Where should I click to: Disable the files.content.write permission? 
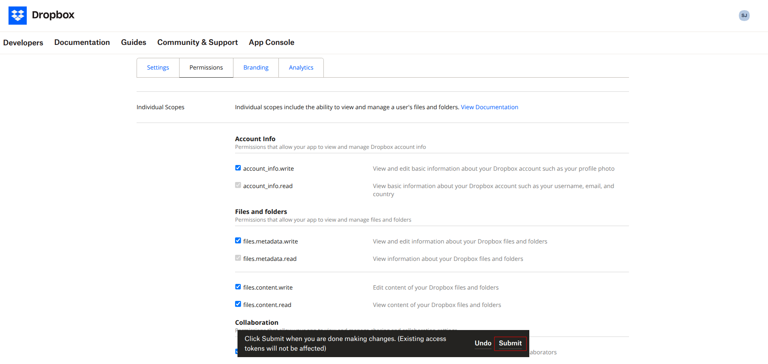[238, 287]
